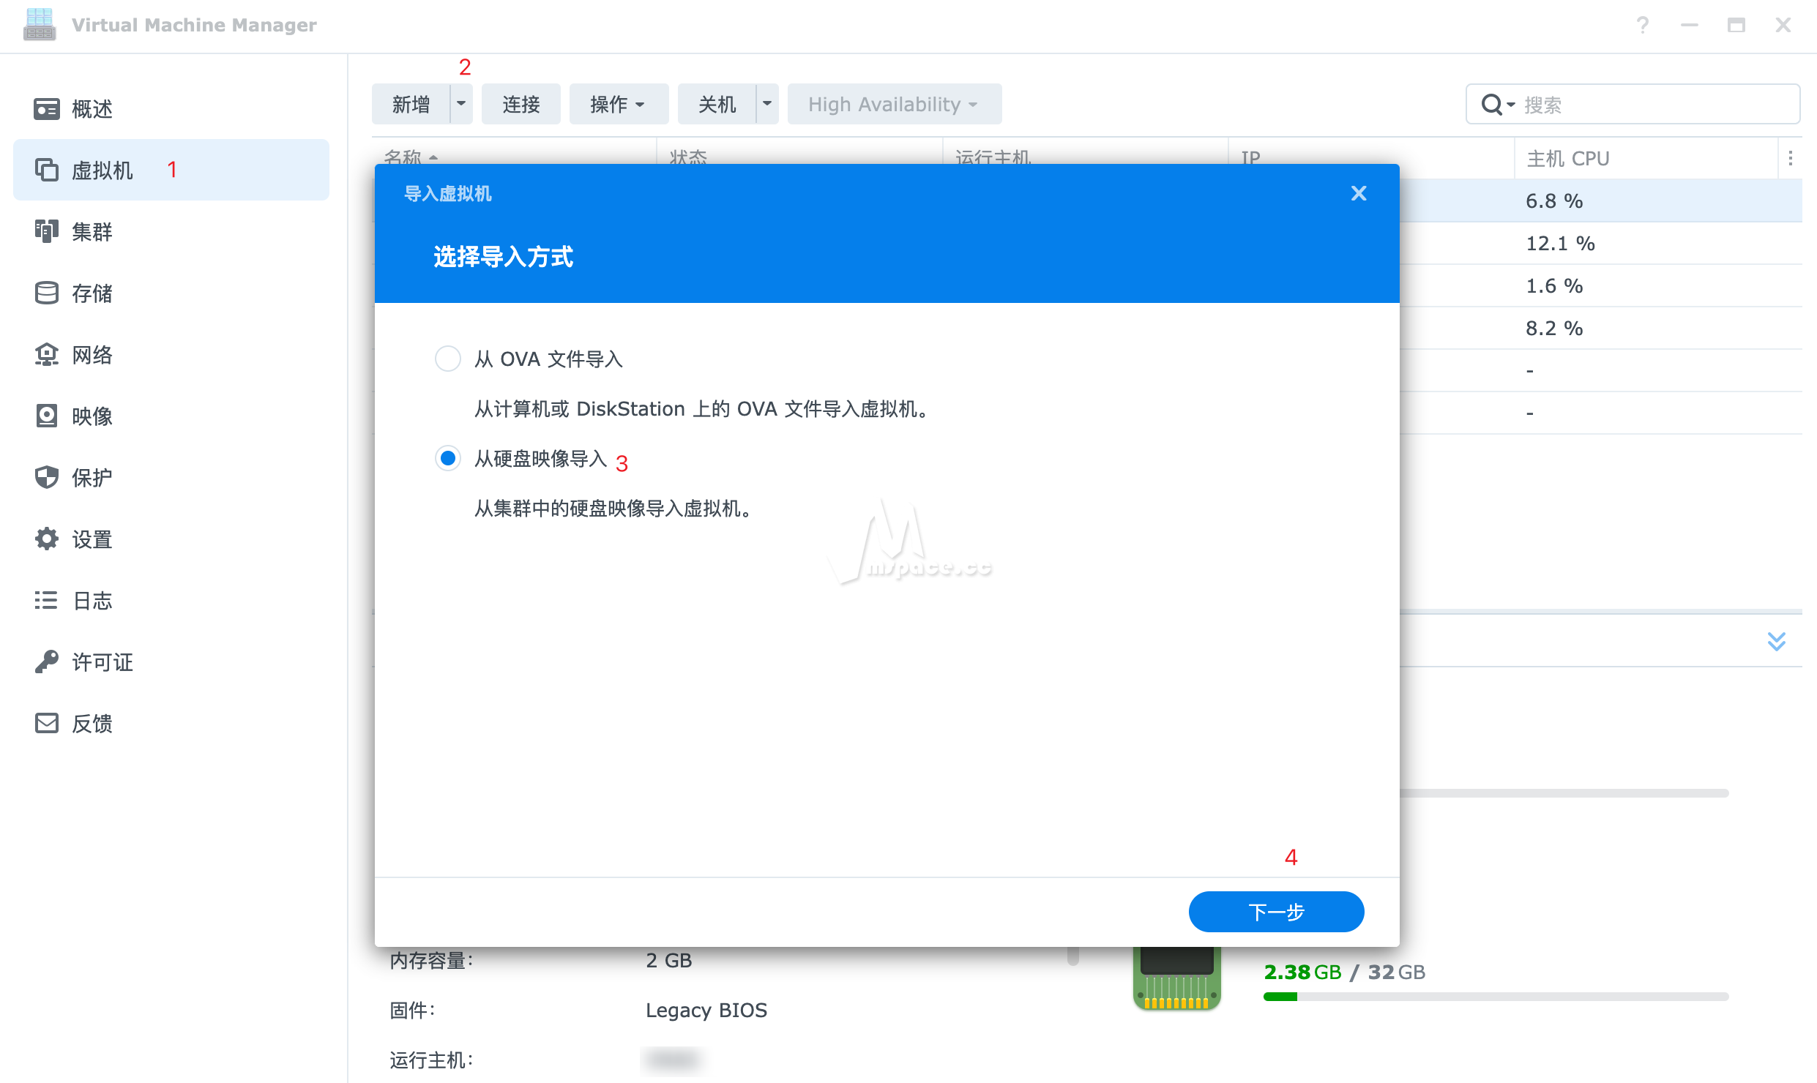Select the 从 OVA 文件导入 option

[447, 359]
